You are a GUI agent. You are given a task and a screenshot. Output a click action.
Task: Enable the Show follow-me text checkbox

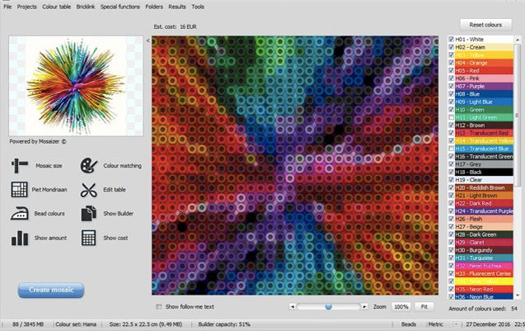[159, 307]
